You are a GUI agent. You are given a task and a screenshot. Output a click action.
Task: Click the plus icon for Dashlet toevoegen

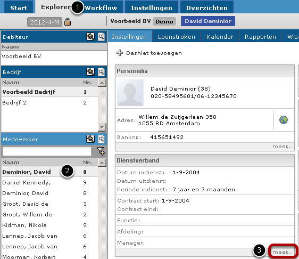[120, 53]
